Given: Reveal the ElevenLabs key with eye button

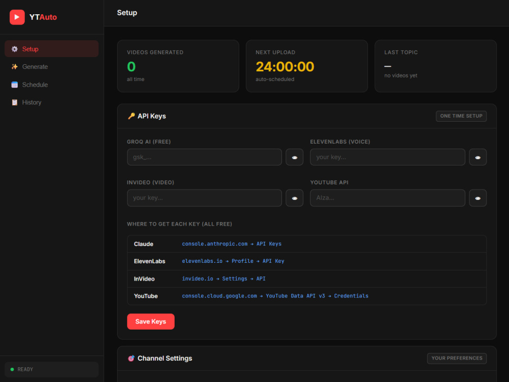Looking at the screenshot, I should pos(477,157).
